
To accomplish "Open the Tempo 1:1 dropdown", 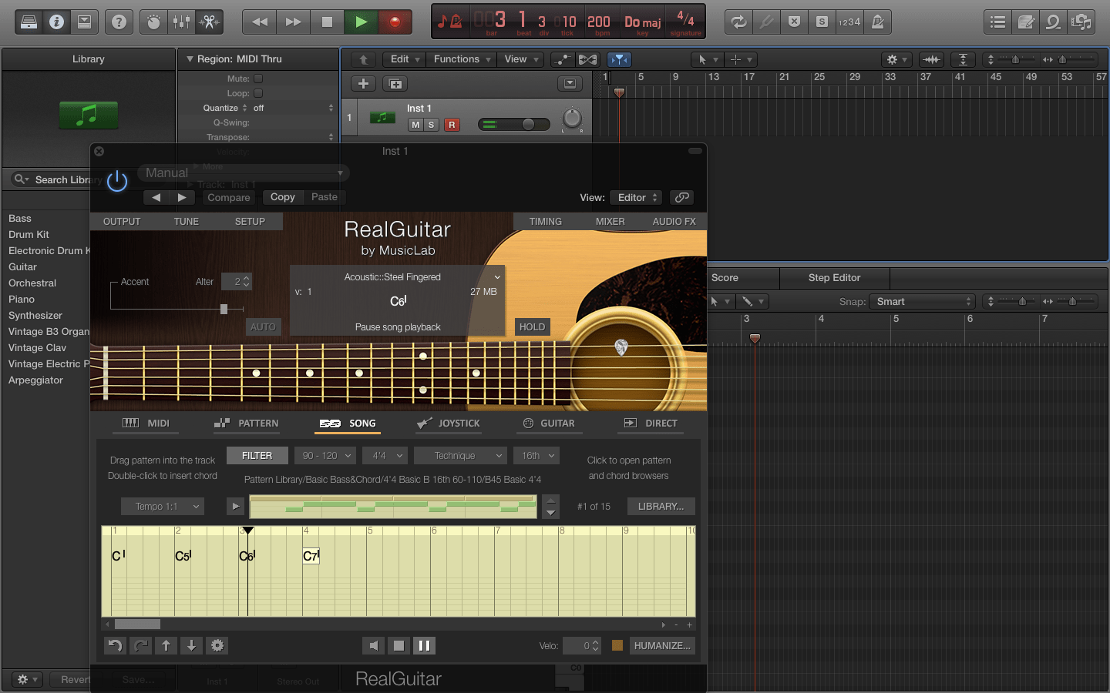I will pos(162,506).
